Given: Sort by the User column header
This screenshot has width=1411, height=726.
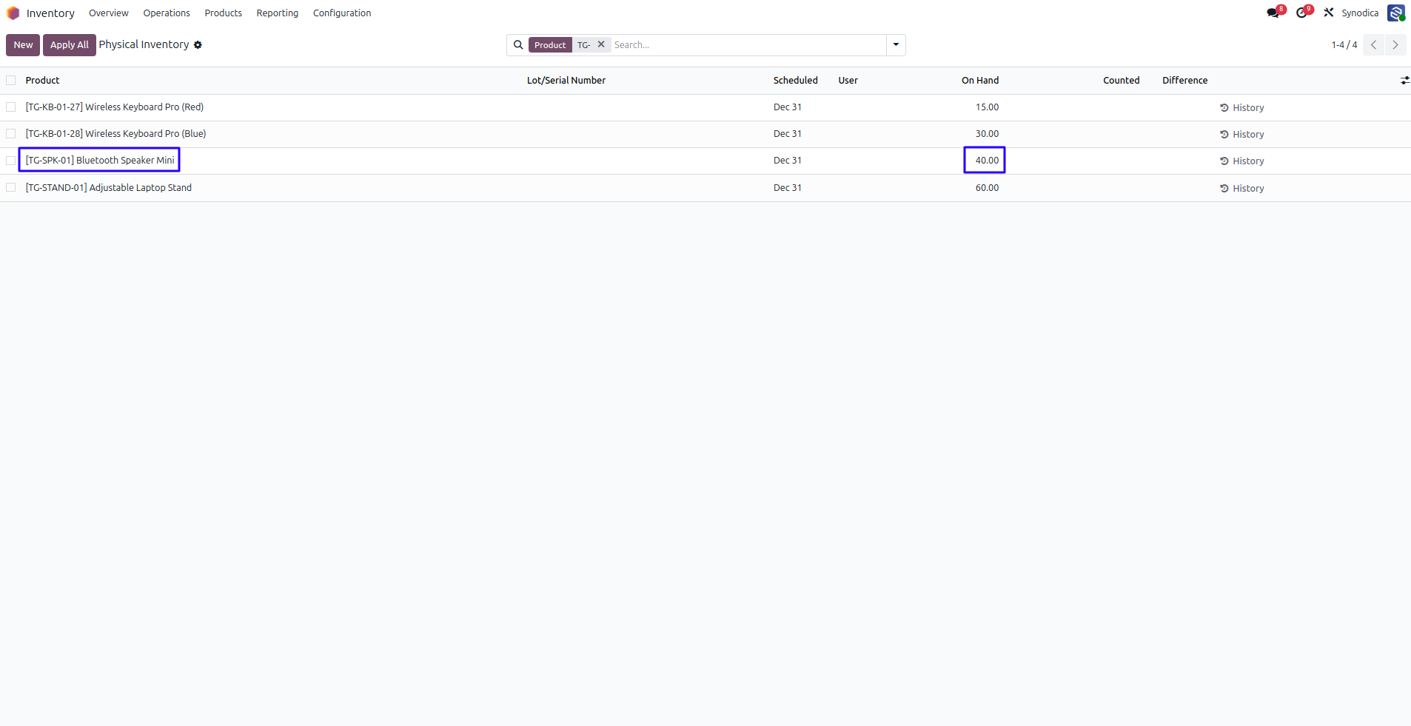Looking at the screenshot, I should (848, 81).
